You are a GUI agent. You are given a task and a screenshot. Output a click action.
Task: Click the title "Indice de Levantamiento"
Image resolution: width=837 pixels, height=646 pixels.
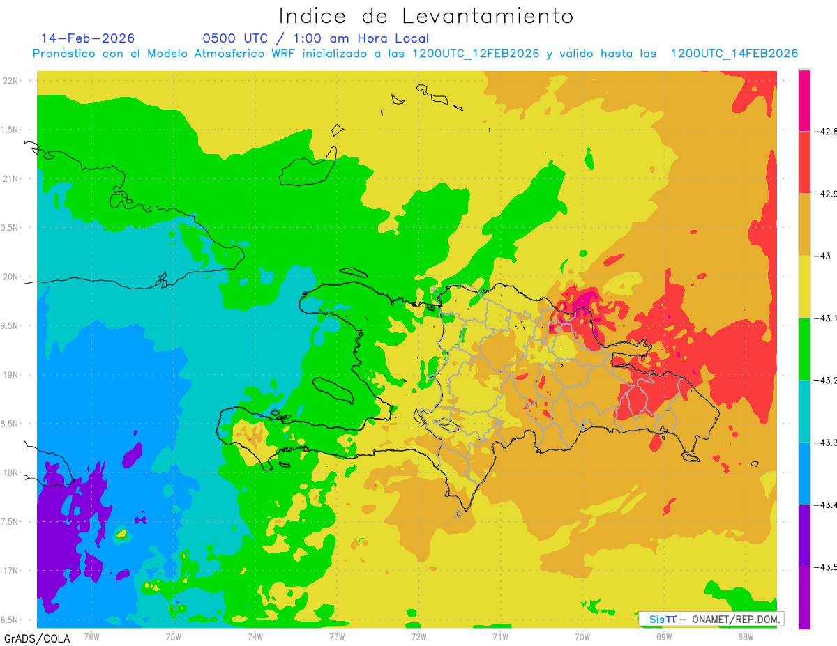[x=426, y=15]
